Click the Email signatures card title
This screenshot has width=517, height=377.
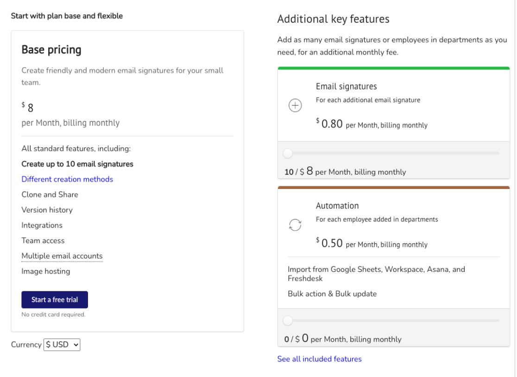tap(346, 86)
